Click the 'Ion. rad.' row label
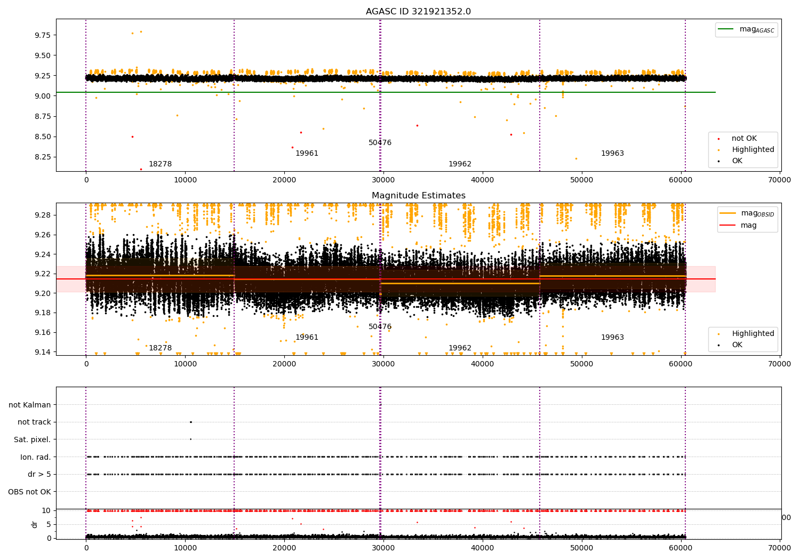 tap(36, 457)
